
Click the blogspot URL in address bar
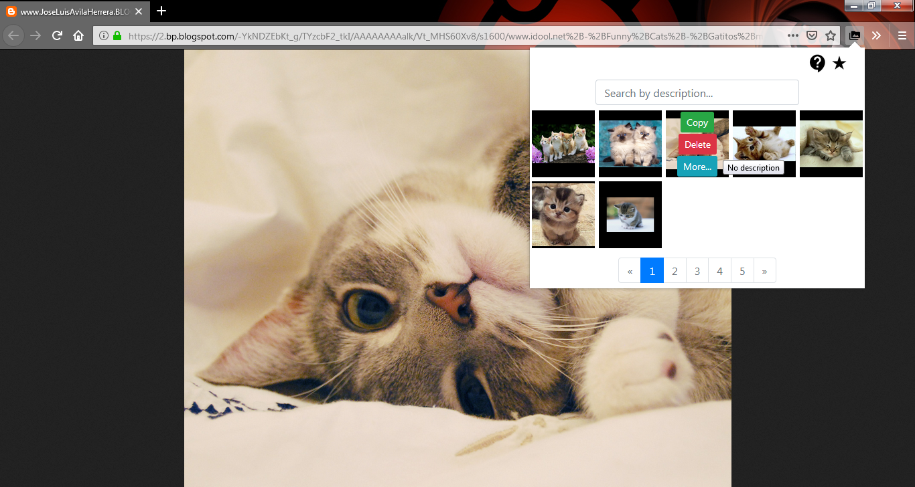point(445,35)
